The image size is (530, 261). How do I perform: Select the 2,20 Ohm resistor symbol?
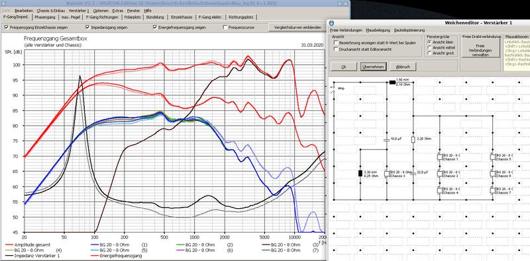[413, 140]
